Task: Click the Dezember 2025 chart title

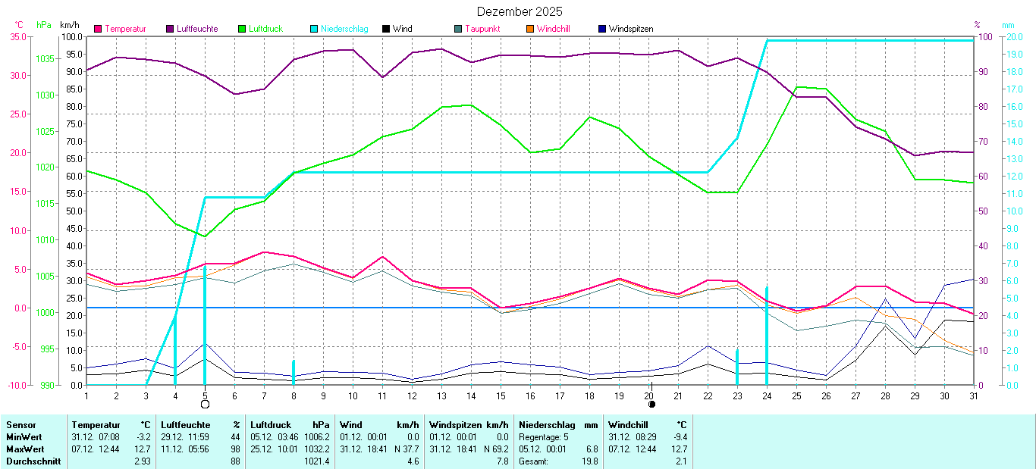Action: click(520, 11)
